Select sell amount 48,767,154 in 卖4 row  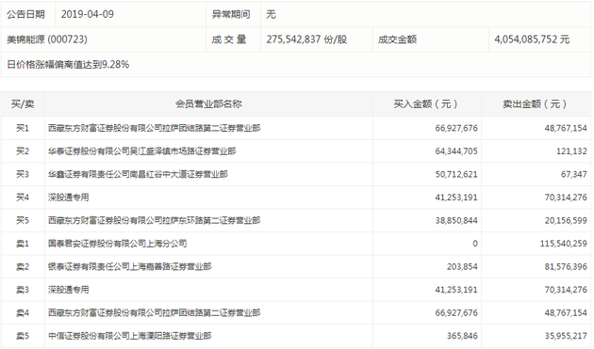pos(566,312)
